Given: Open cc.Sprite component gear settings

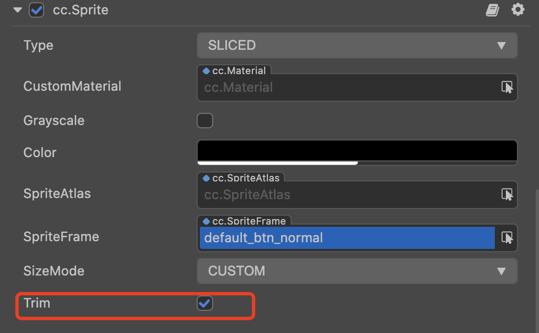Looking at the screenshot, I should [x=517, y=9].
